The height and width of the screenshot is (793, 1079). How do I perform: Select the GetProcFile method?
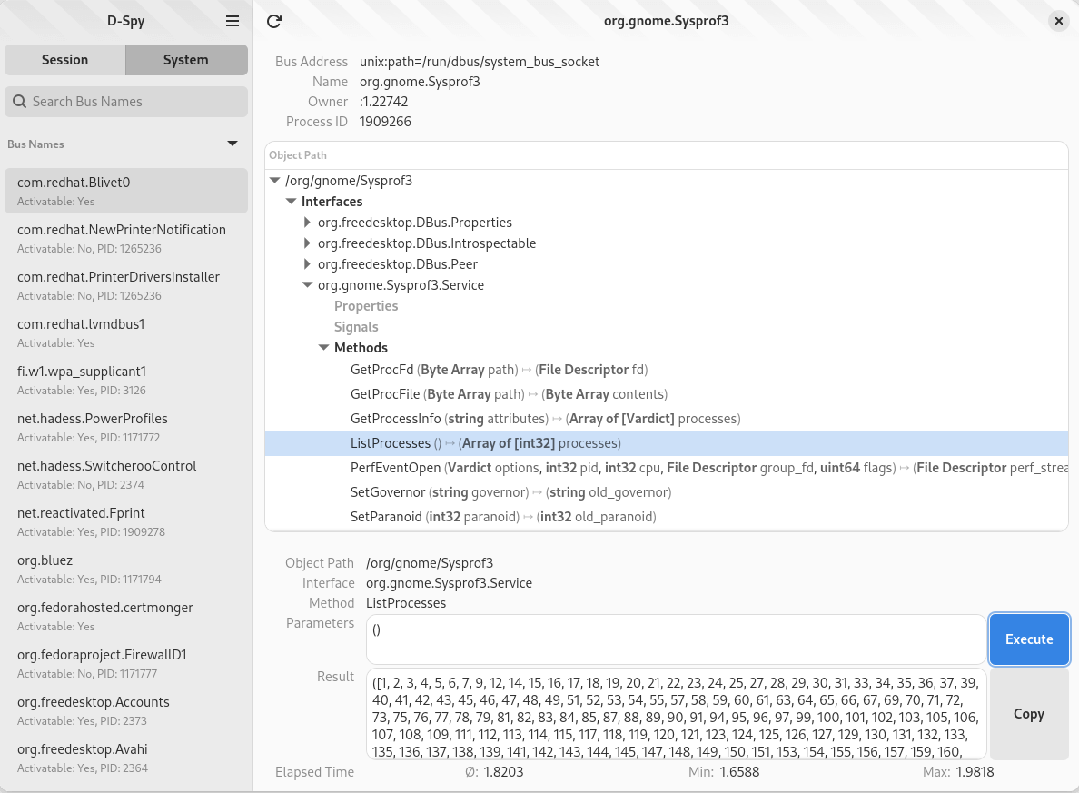[666, 394]
